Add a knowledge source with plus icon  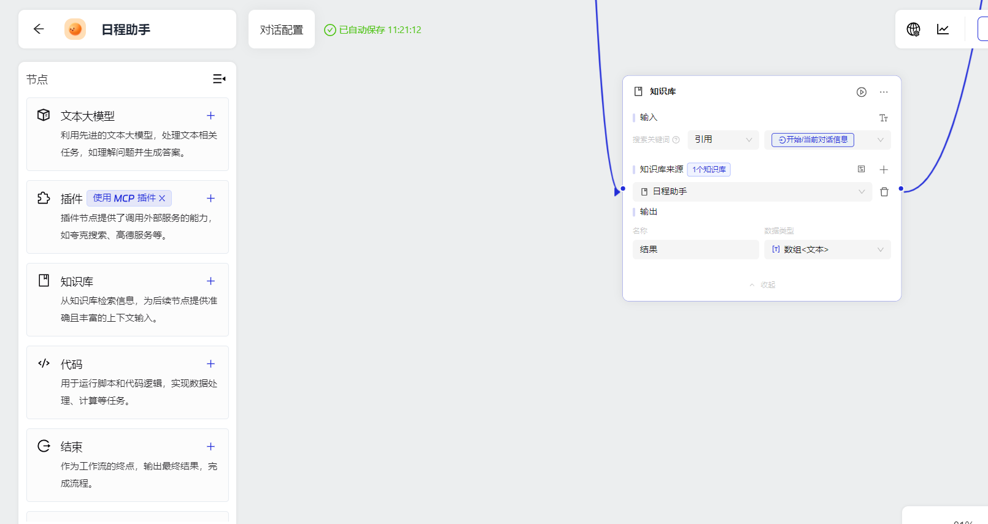tap(884, 170)
